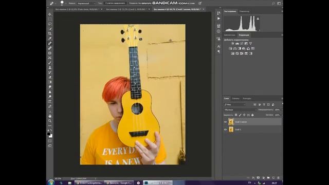Add a Photo Filter adjustment

[x=244, y=48]
